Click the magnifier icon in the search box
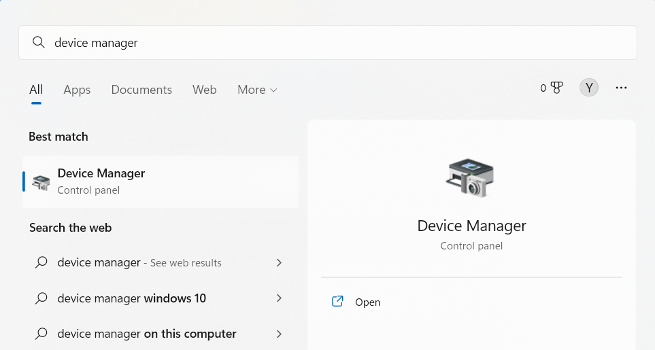655x350 pixels. (x=39, y=43)
